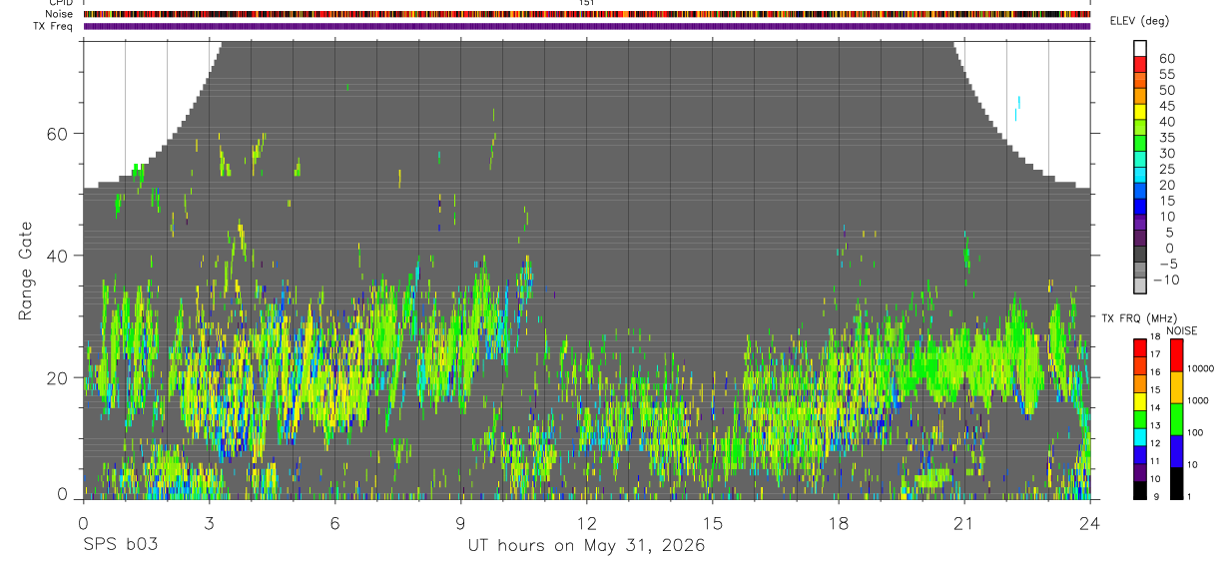This screenshot has height=566, width=1226.
Task: Select the yellow swatch of TX FRQ bar
Action: coord(1139,400)
